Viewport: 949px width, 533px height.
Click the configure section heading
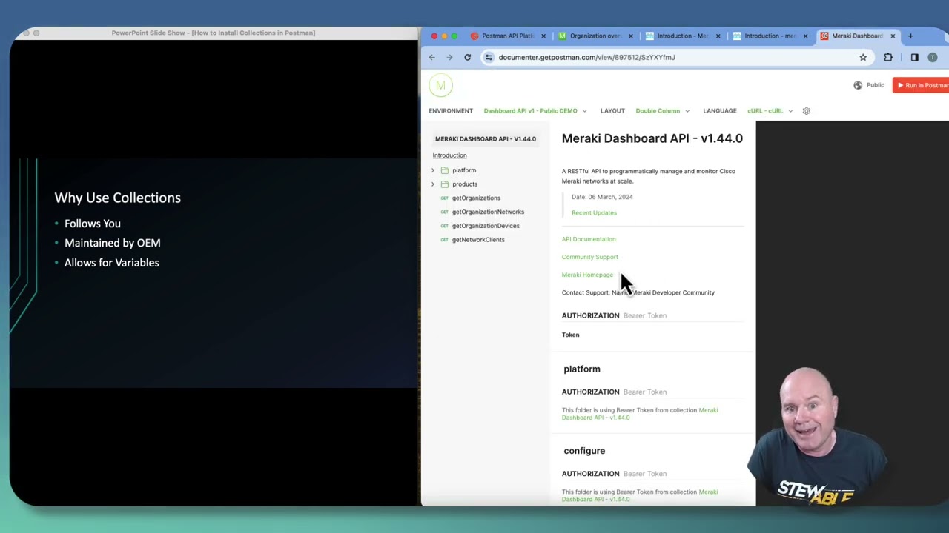coord(584,451)
